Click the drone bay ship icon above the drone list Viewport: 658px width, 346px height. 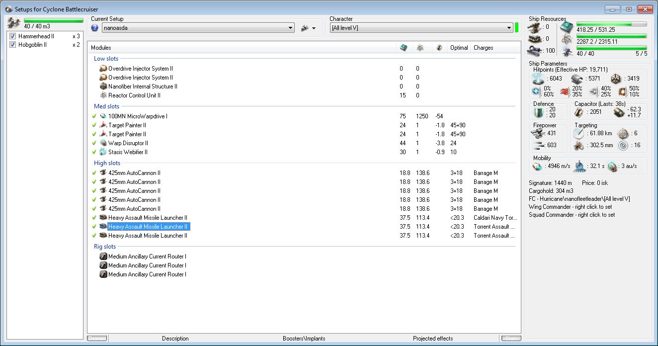(14, 23)
